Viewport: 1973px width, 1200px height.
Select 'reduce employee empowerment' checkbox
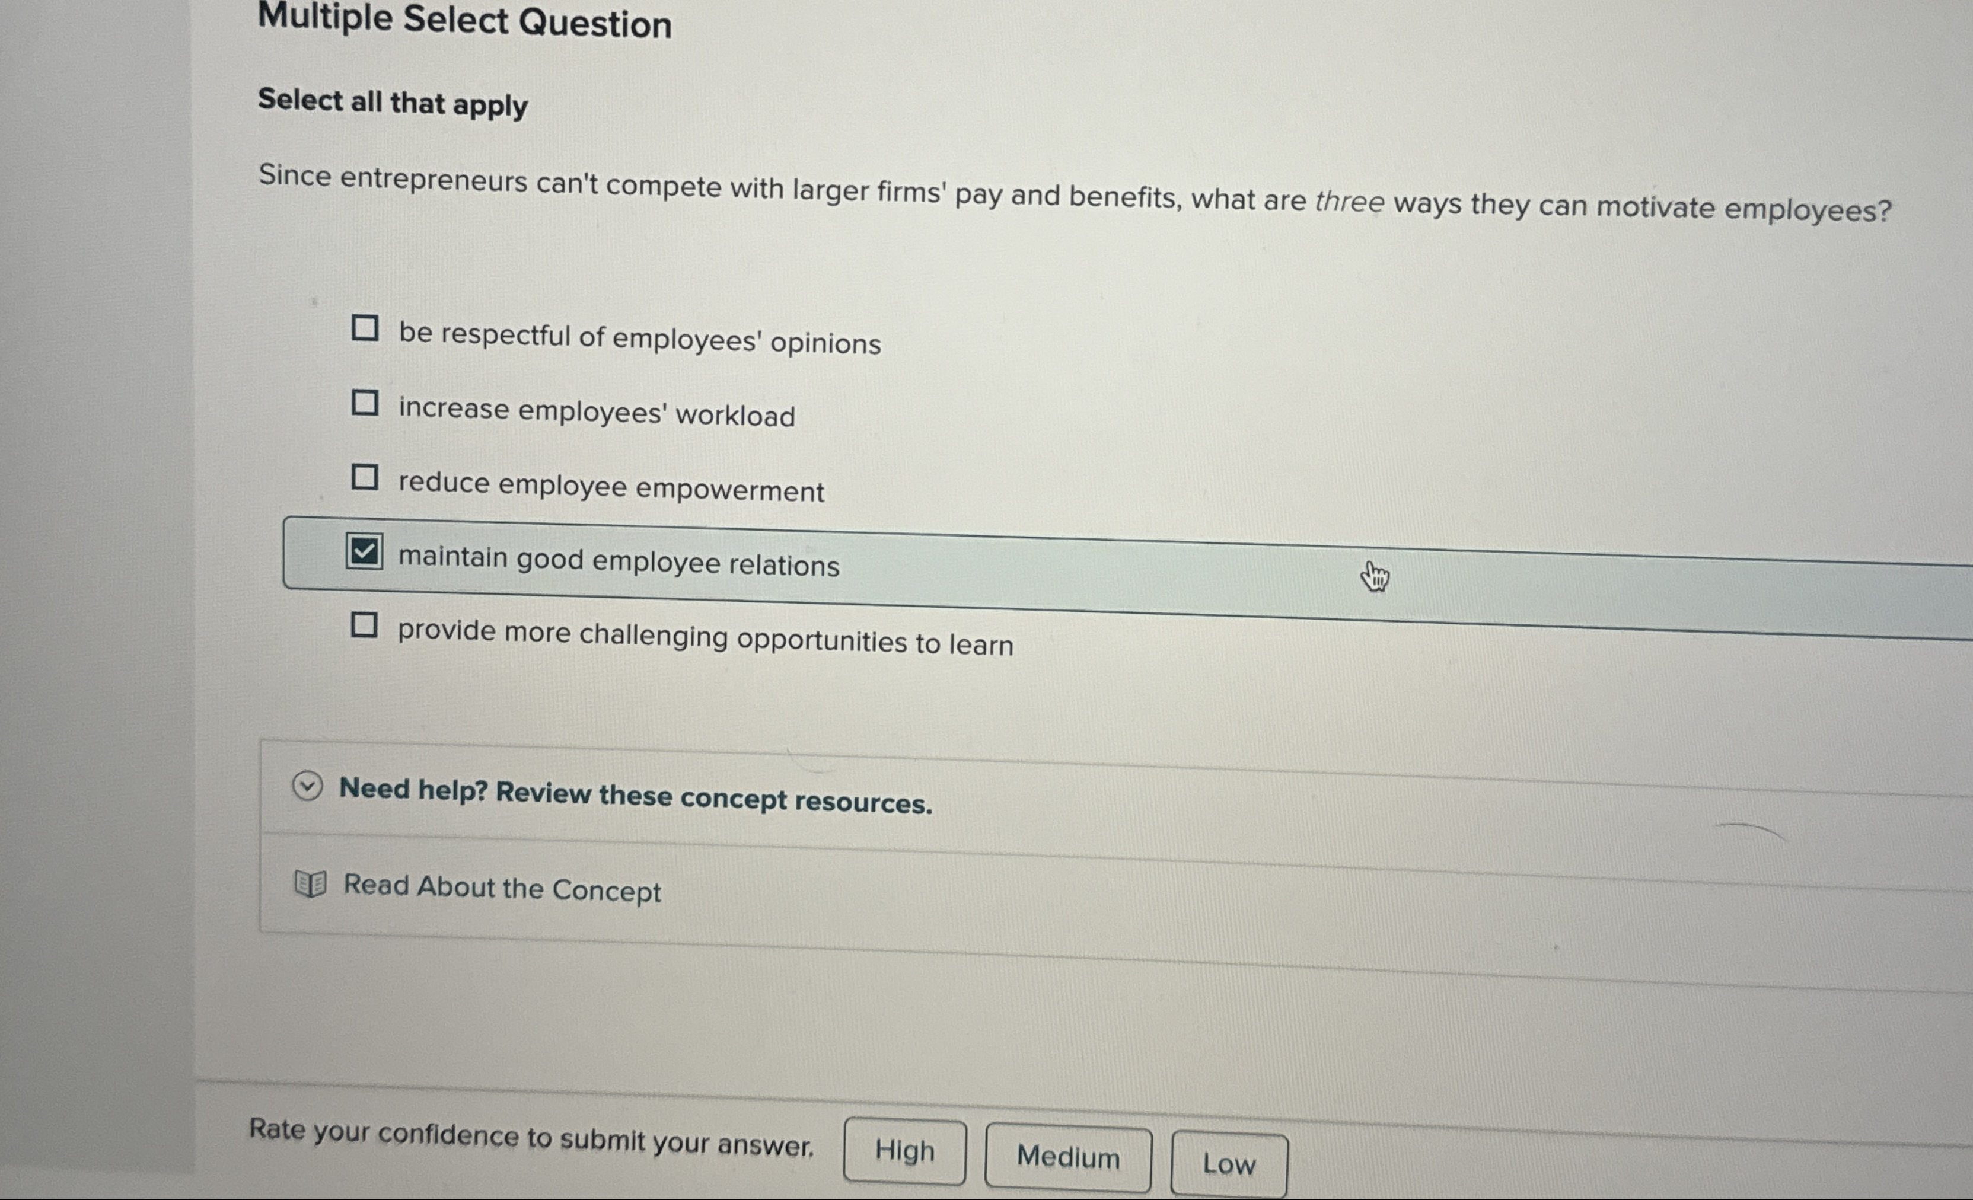(x=365, y=477)
